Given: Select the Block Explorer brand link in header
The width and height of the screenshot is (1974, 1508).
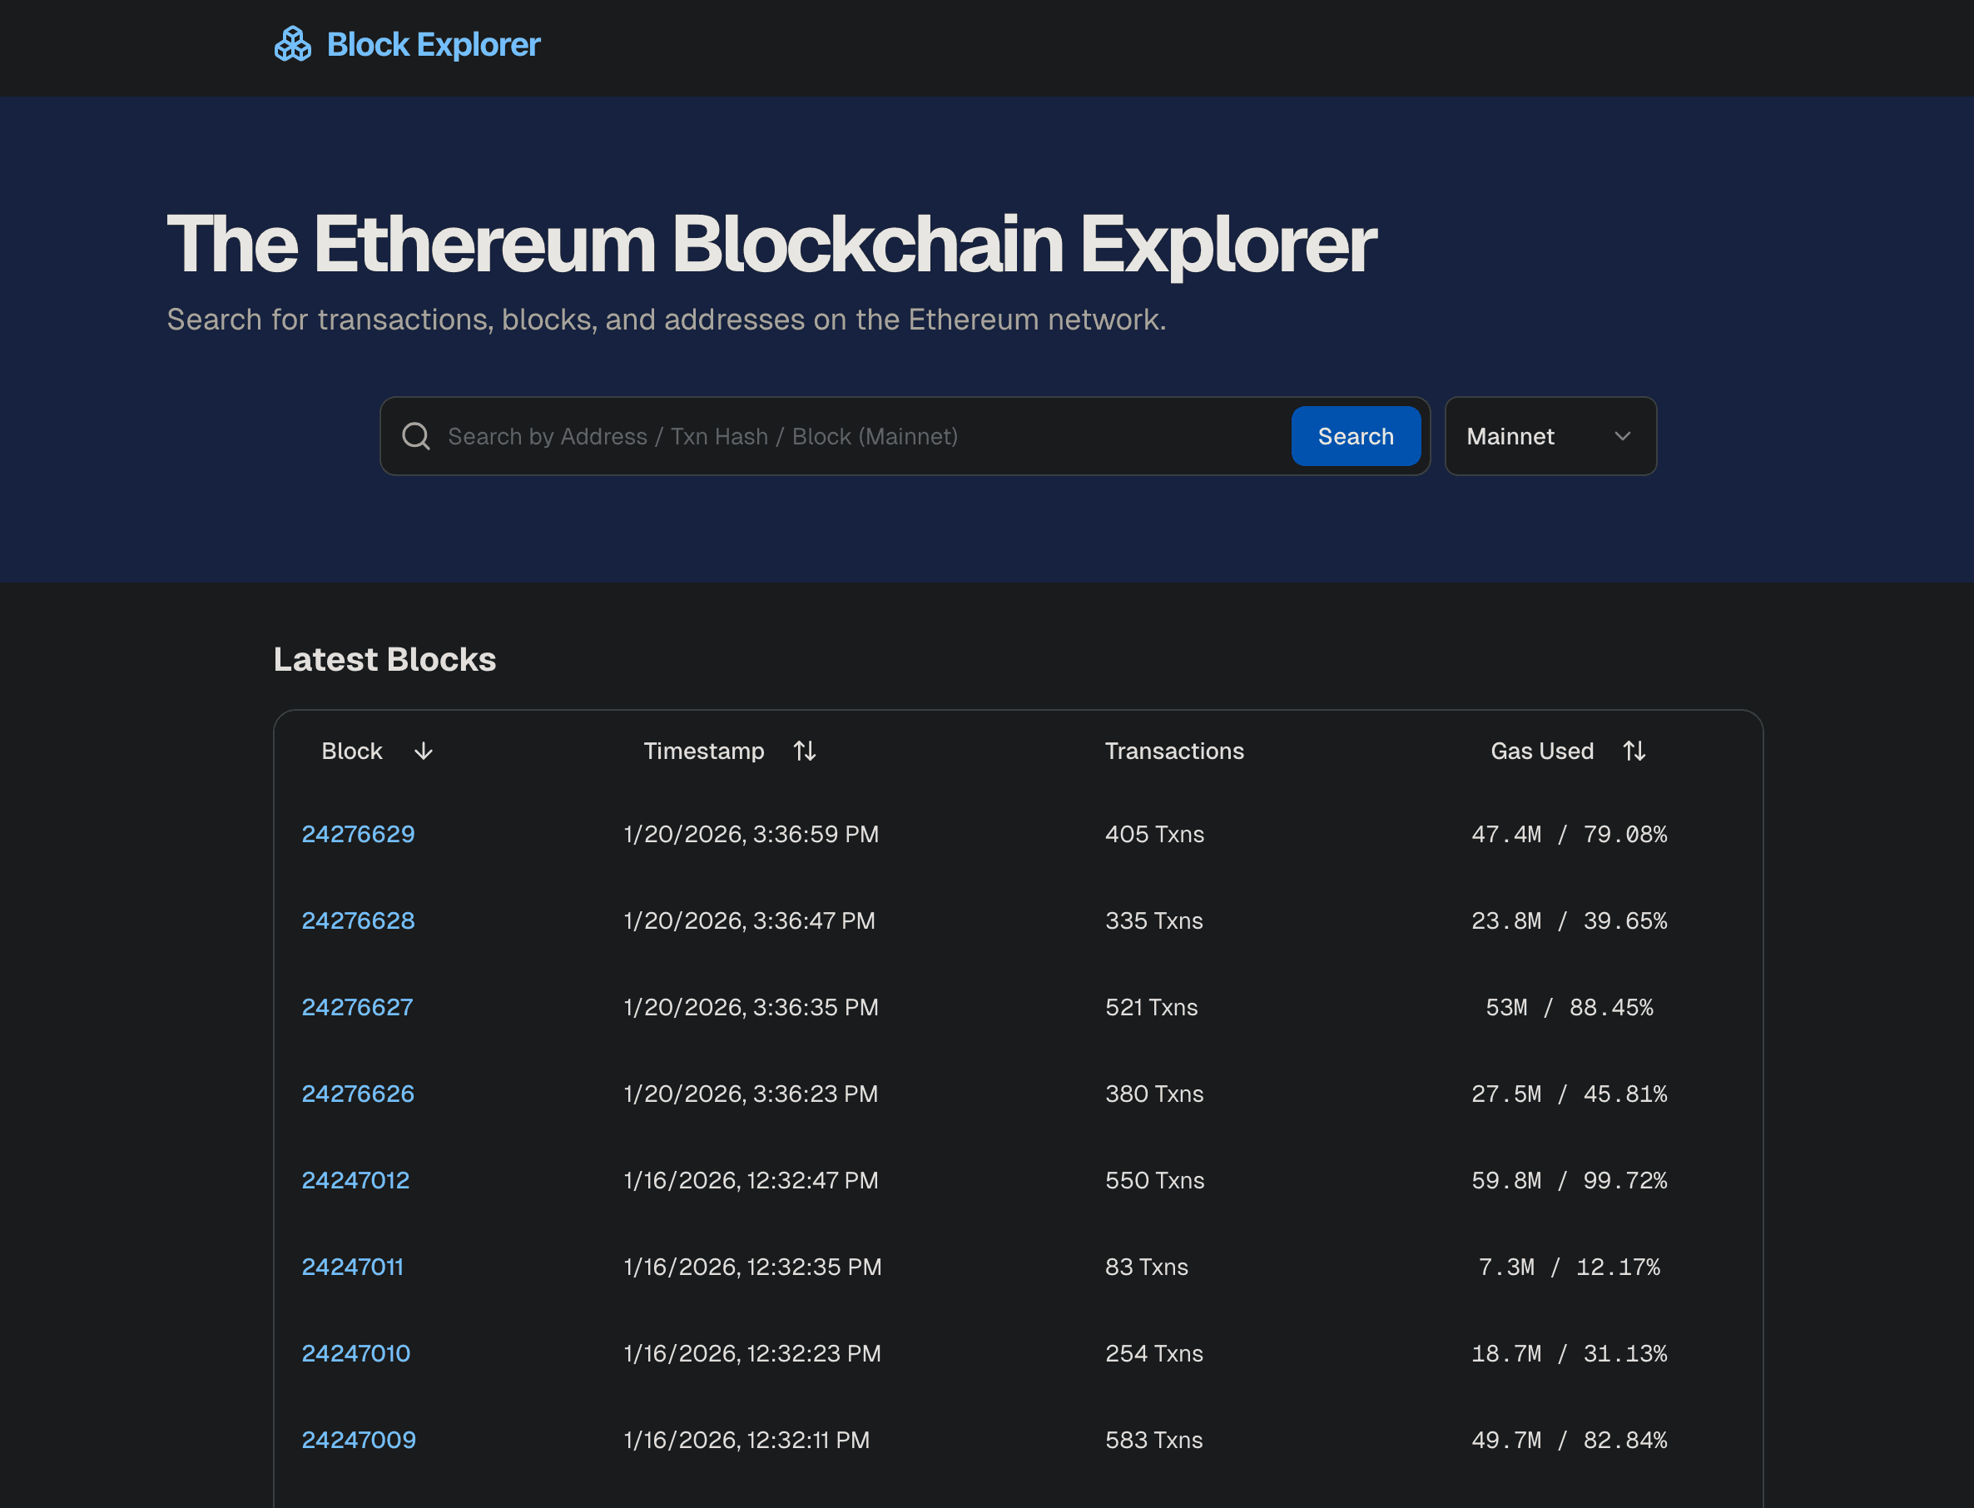Looking at the screenshot, I should click(434, 43).
